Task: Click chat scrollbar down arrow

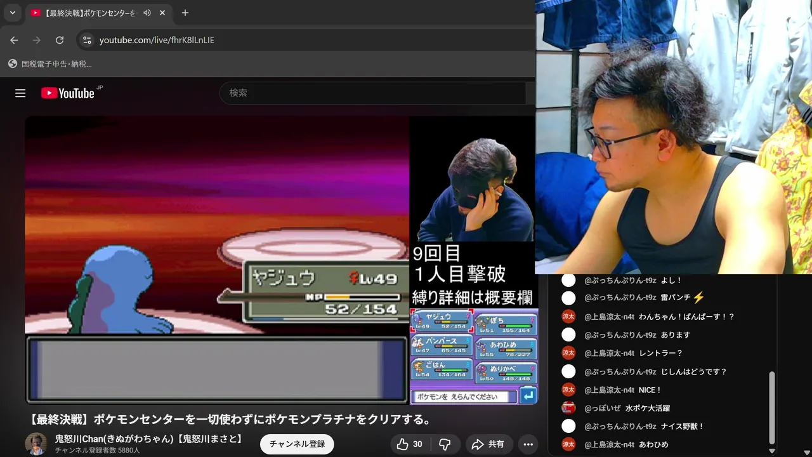Action: pos(772,451)
